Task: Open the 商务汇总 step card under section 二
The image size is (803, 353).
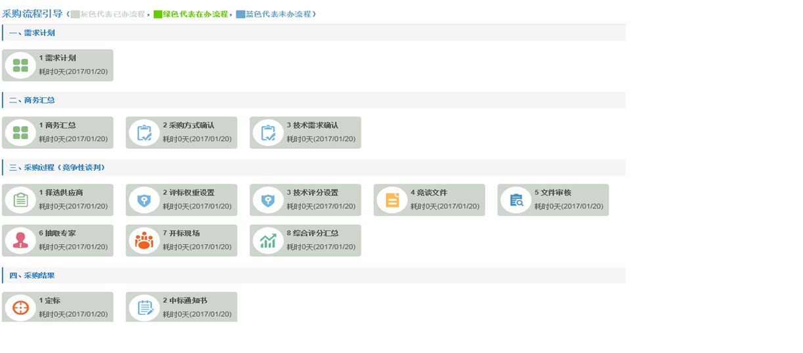Action: (58, 133)
